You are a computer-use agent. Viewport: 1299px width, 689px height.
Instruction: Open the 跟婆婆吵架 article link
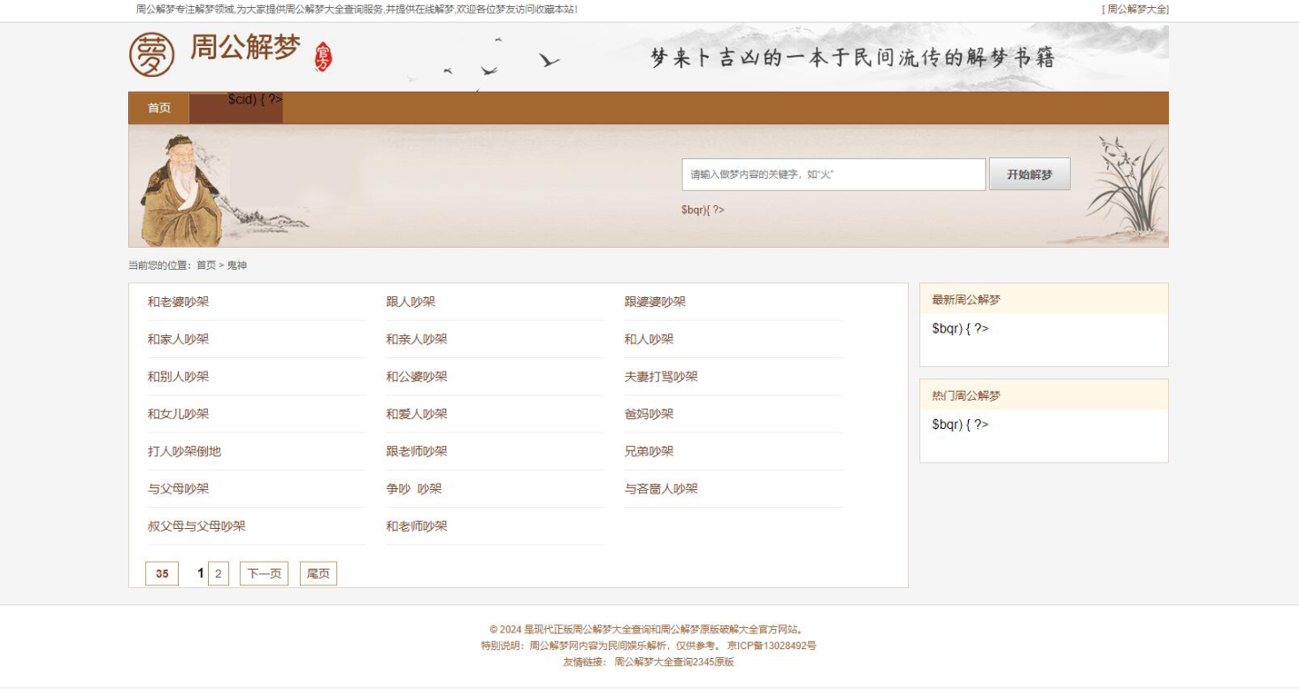click(655, 302)
